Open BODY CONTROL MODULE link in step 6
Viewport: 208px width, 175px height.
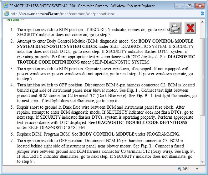click(107, 134)
